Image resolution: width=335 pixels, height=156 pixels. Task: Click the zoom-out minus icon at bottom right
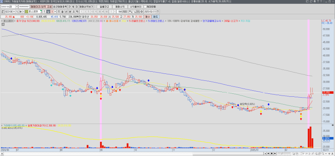point(326,154)
